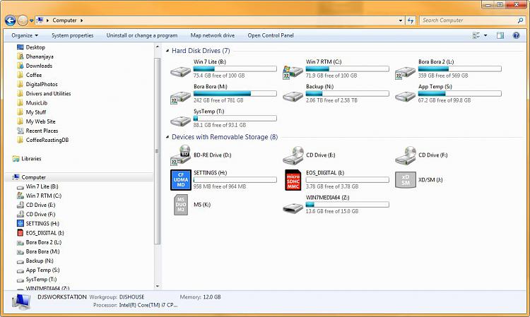Click the Search Computer input field
530x317 pixels.
pos(468,20)
